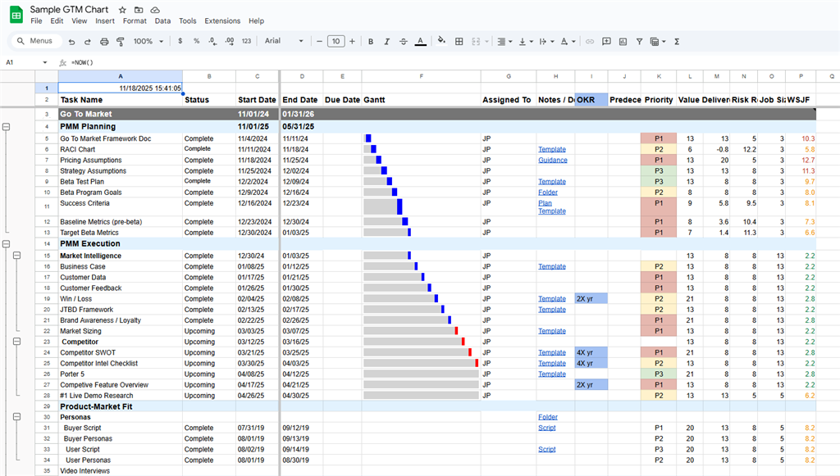
Task: Star the Sample GTM Chart document
Action: click(x=122, y=8)
